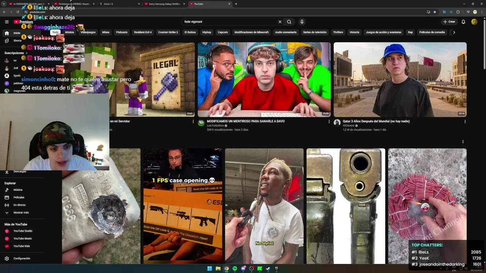
Task: Click the HiClavero channel avatar
Action: click(x=337, y=122)
